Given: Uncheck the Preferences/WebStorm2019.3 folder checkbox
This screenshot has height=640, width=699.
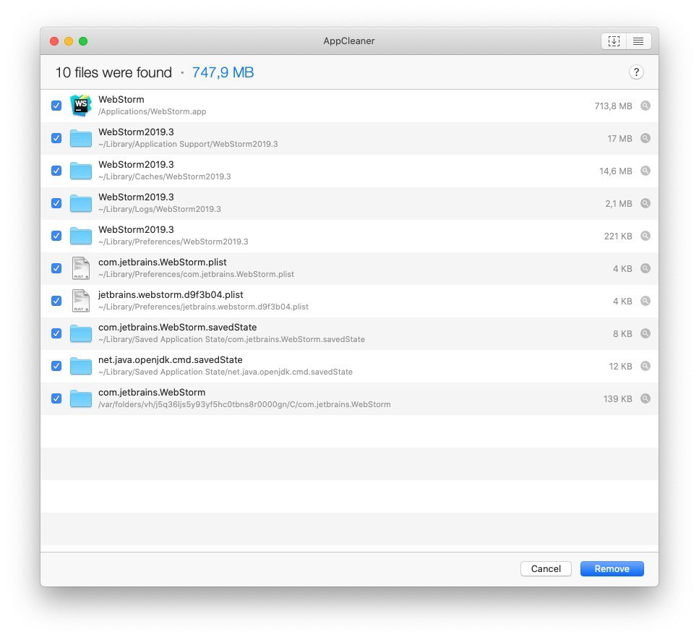Looking at the screenshot, I should click(56, 236).
